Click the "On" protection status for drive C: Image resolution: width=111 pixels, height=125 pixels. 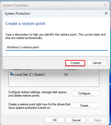[x=66, y=75]
